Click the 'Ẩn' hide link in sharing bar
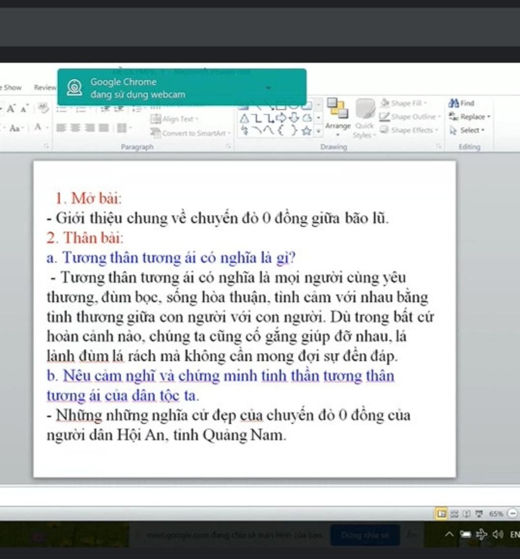The width and height of the screenshot is (520, 559). [x=411, y=535]
